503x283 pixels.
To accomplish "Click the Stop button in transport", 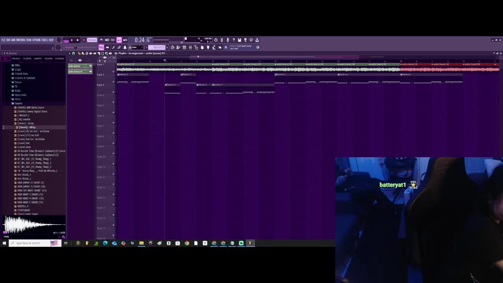I will coord(78,40).
